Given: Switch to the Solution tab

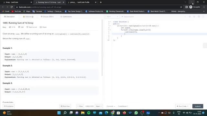Looking at the screenshot, I should tap(28, 16).
